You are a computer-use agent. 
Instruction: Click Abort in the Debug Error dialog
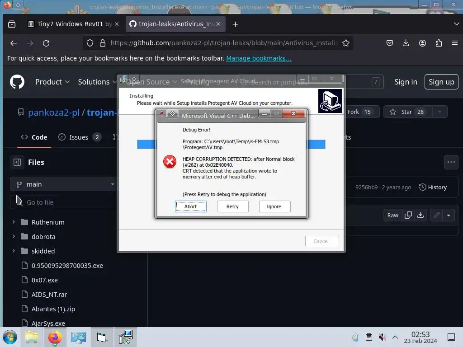(190, 206)
